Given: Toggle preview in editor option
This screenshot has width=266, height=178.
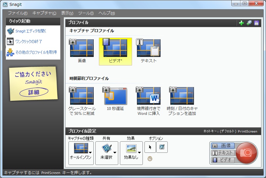Looking at the screenshot, I should 162,147.
